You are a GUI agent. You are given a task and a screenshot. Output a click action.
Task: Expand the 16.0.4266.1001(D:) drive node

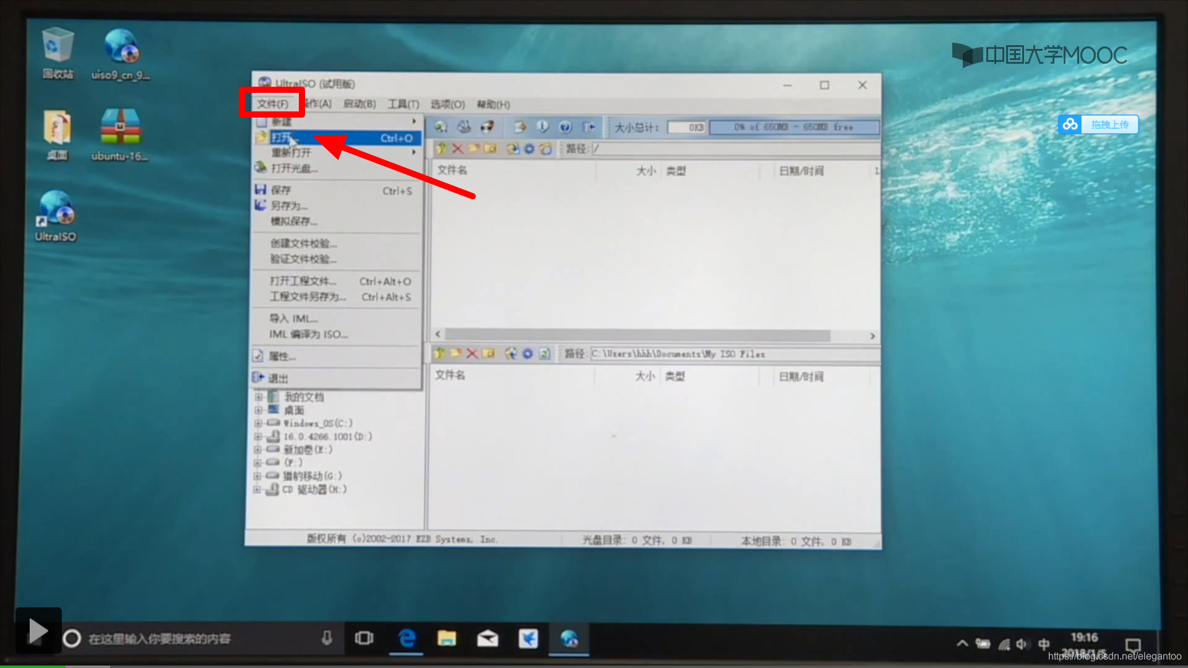coord(257,436)
